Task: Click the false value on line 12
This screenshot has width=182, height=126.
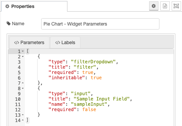Action: coord(89,109)
